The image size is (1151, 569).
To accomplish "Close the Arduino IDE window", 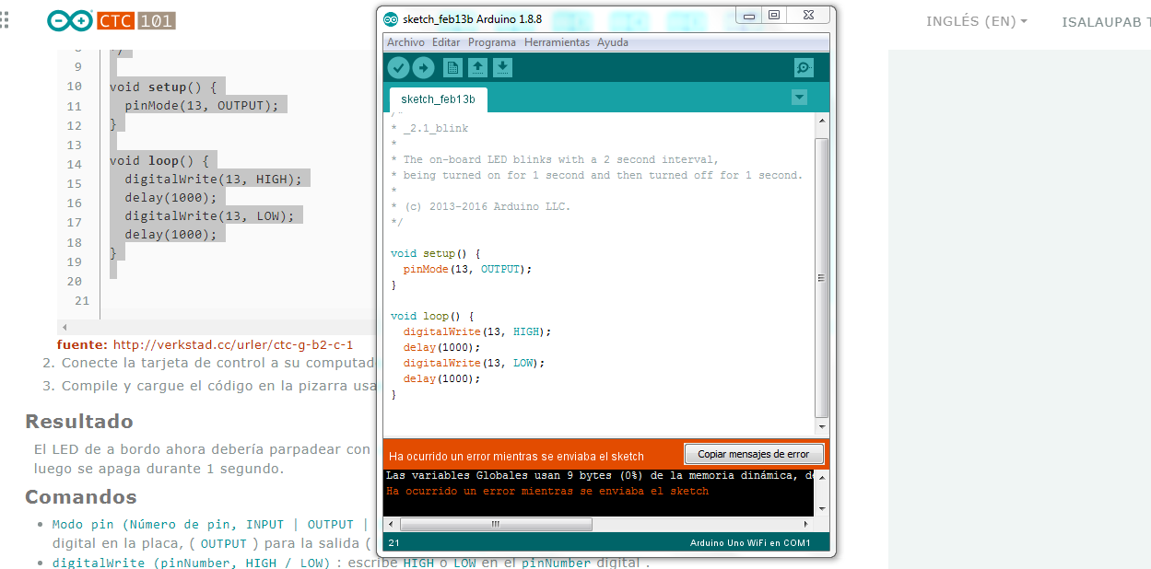I will [x=808, y=15].
